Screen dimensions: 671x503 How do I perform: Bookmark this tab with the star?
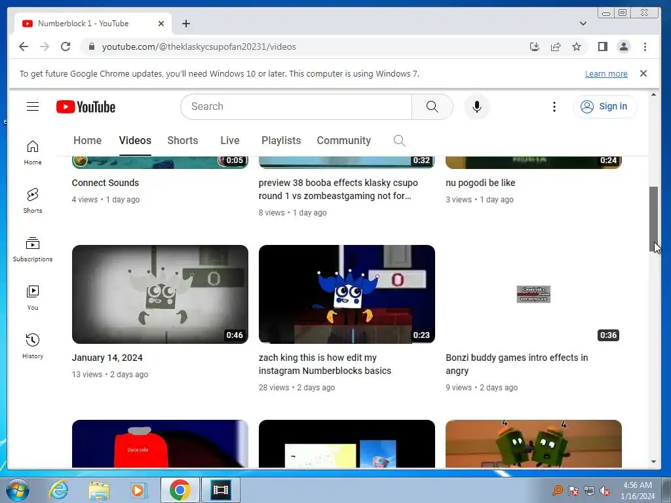pos(577,47)
